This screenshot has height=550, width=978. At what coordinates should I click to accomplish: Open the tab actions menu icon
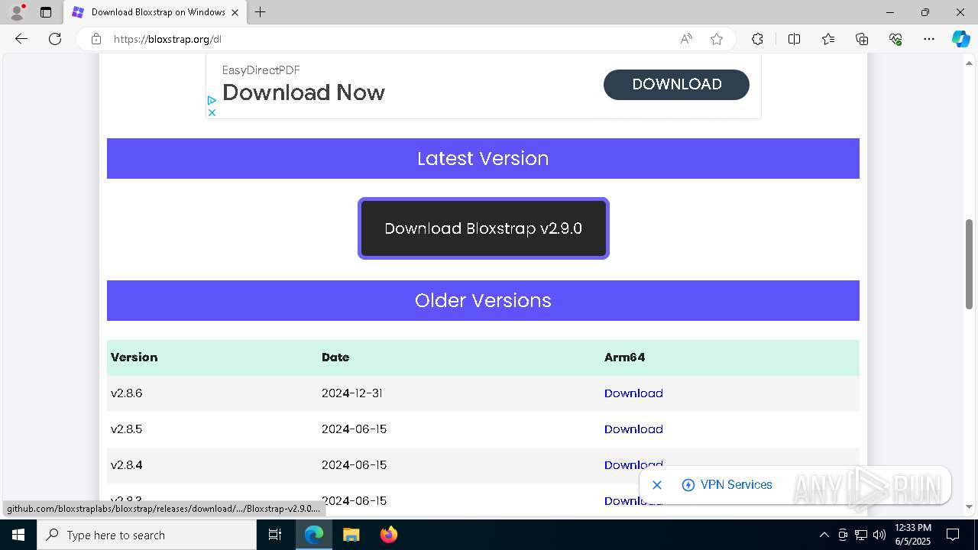46,12
